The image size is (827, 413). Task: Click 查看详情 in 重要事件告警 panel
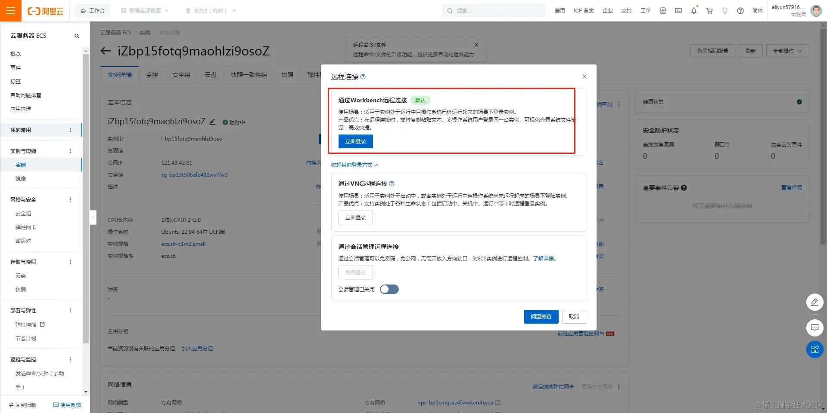click(x=792, y=188)
